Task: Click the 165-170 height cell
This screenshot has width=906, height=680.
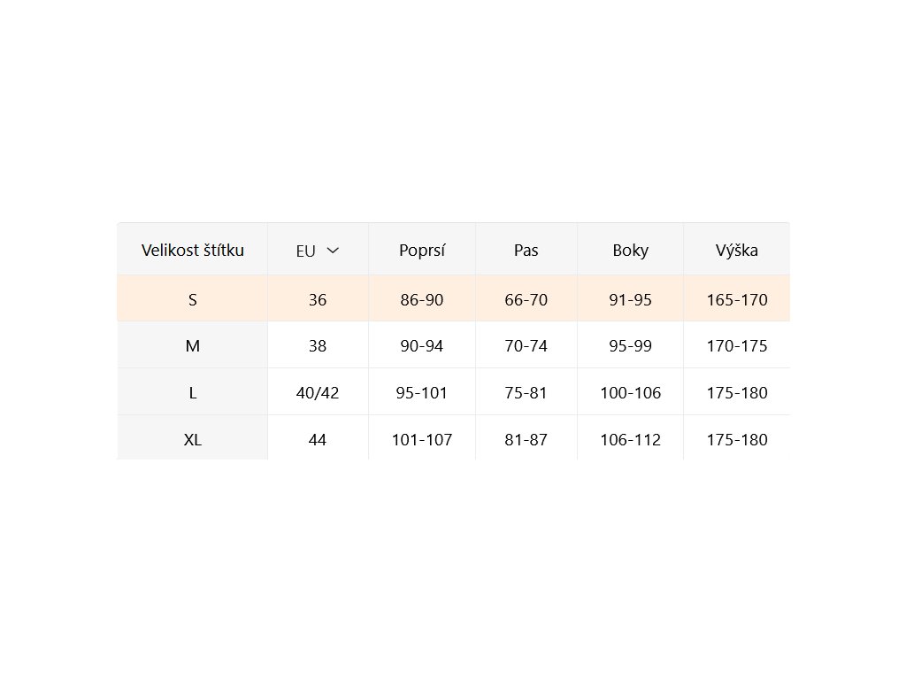Action: 737,299
